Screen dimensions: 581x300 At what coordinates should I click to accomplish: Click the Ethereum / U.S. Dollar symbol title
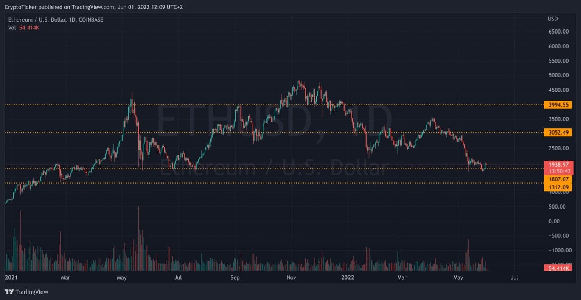pyautogui.click(x=56, y=20)
